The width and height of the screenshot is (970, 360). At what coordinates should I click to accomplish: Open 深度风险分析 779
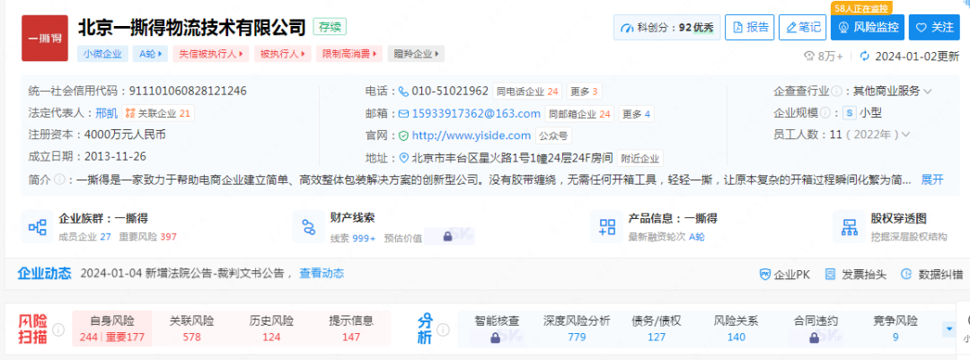(x=577, y=329)
